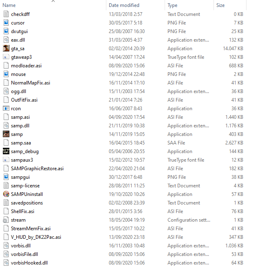Viewport: 262px width, 269px height.
Task: Click the gta_sa application icon
Action: [6, 49]
